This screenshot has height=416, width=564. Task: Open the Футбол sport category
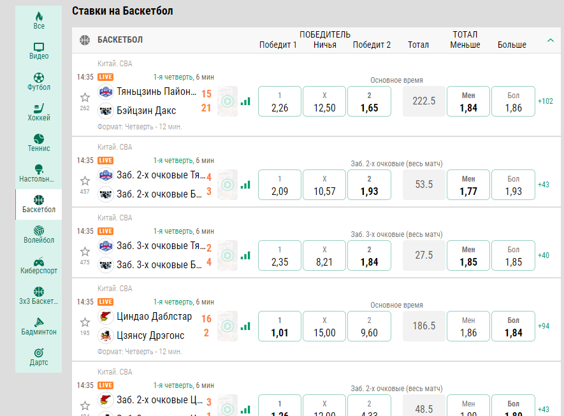point(39,82)
